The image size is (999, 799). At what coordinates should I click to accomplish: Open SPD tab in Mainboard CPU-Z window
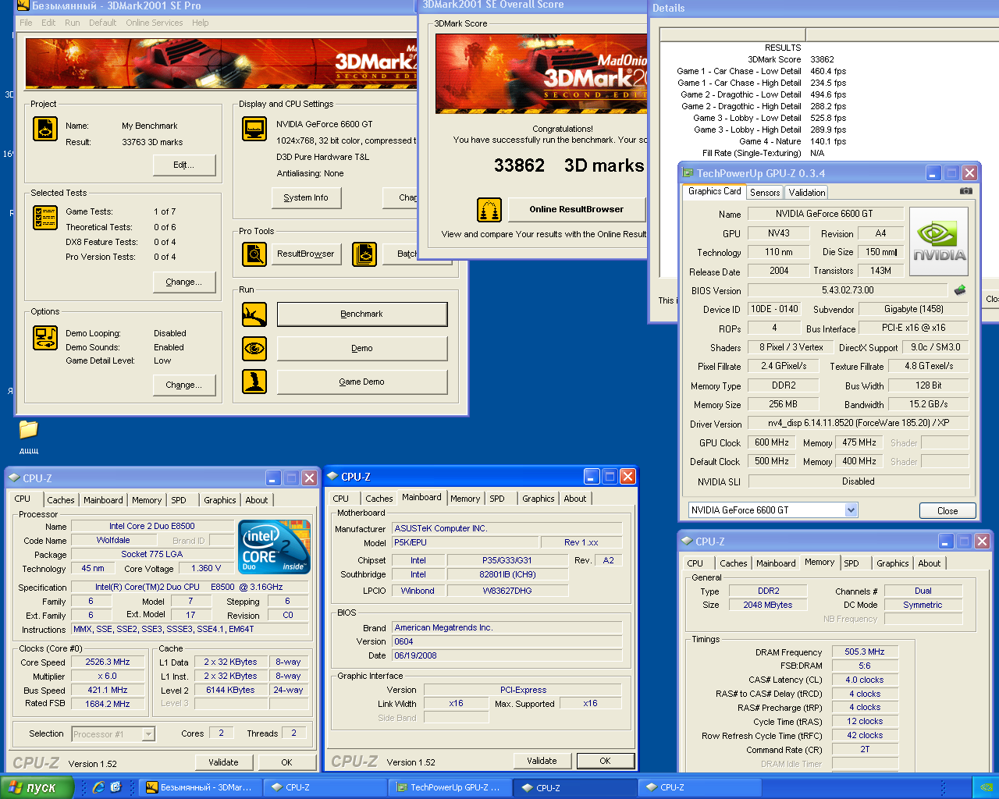(x=497, y=499)
